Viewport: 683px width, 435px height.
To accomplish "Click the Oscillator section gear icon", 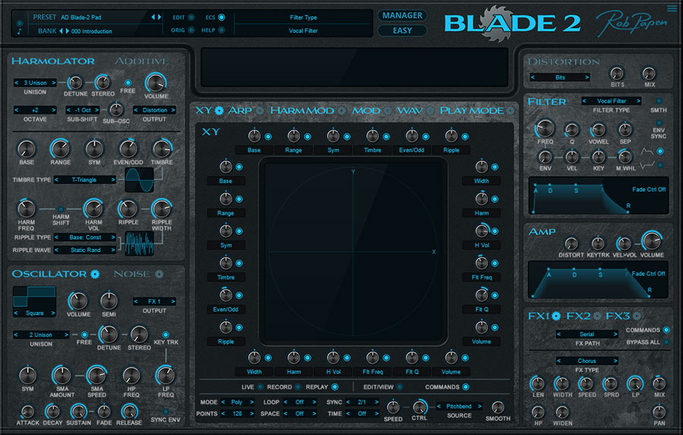I will [x=95, y=274].
